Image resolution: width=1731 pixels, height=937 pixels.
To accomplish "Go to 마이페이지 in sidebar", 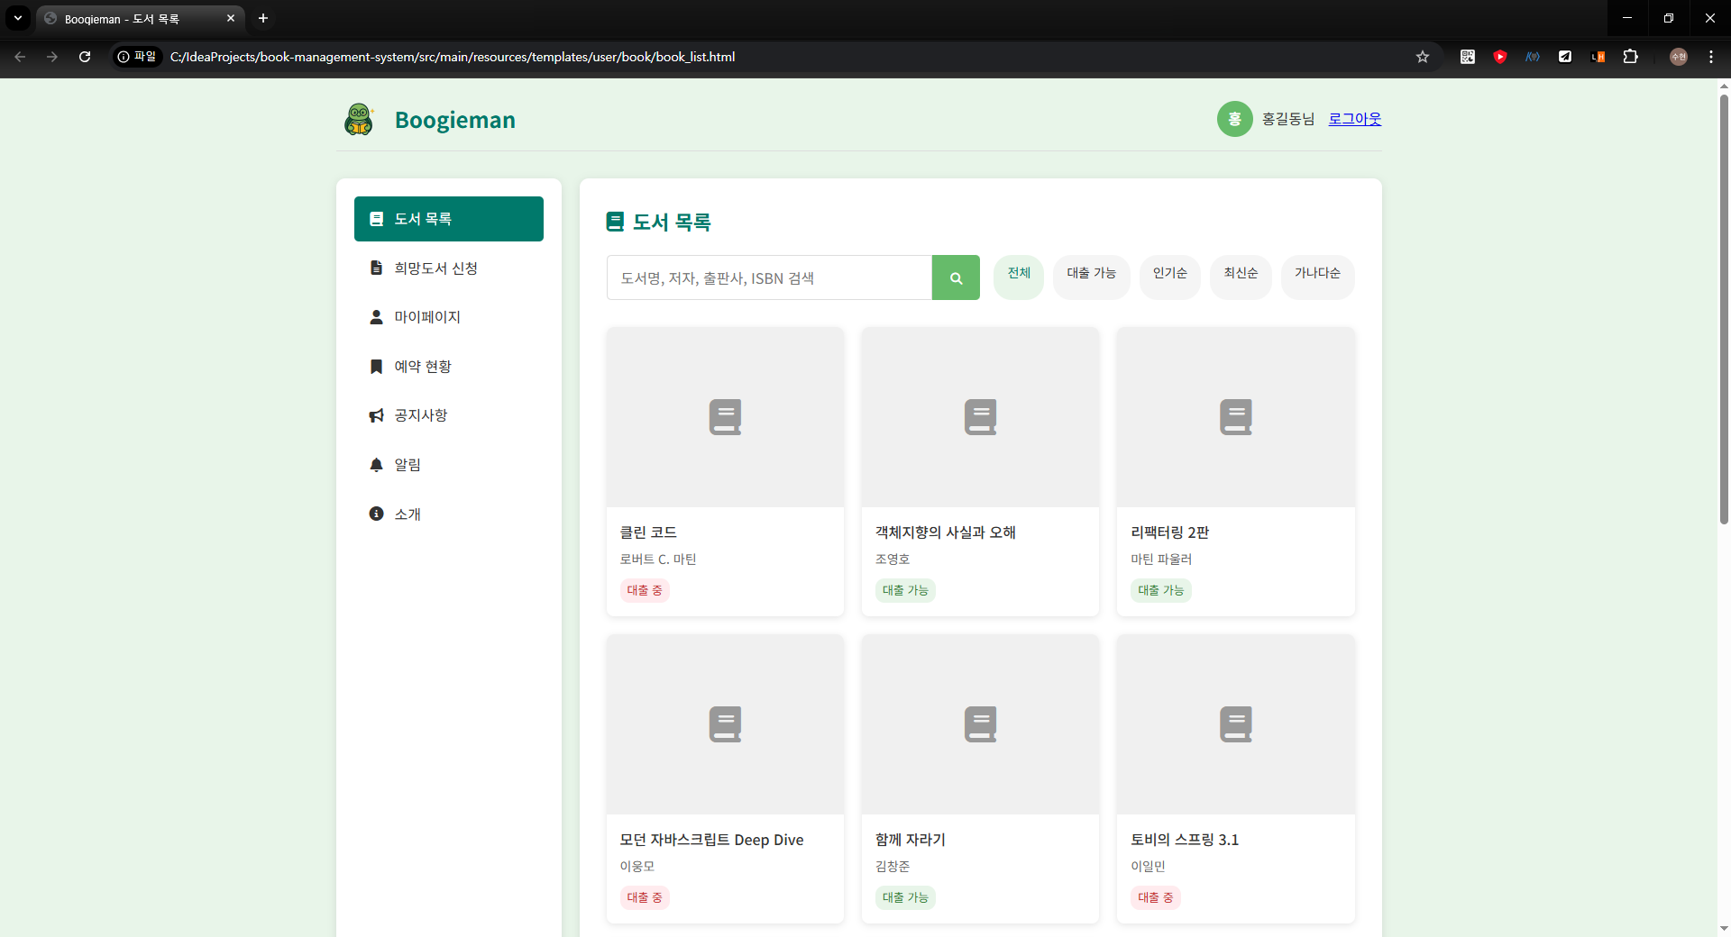I will [x=427, y=317].
